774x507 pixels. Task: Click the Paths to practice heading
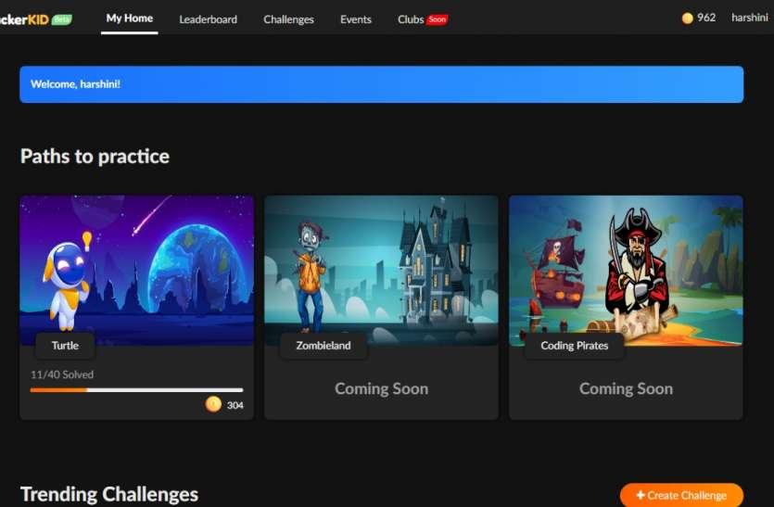pyautogui.click(x=95, y=157)
